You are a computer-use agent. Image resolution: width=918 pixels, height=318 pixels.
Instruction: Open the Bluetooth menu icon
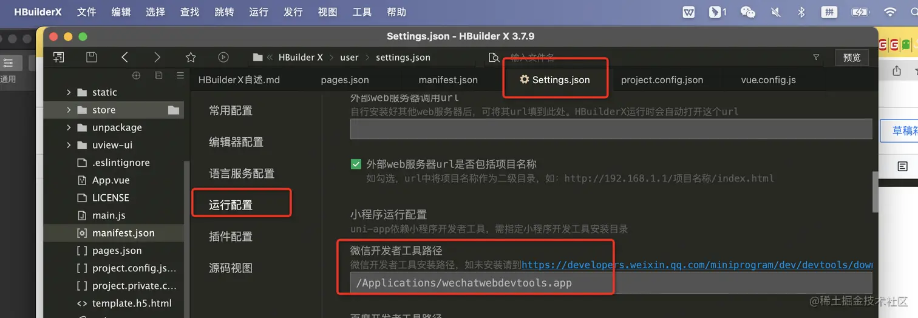coord(801,12)
